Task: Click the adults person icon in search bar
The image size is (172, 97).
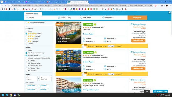Action: [103, 18]
